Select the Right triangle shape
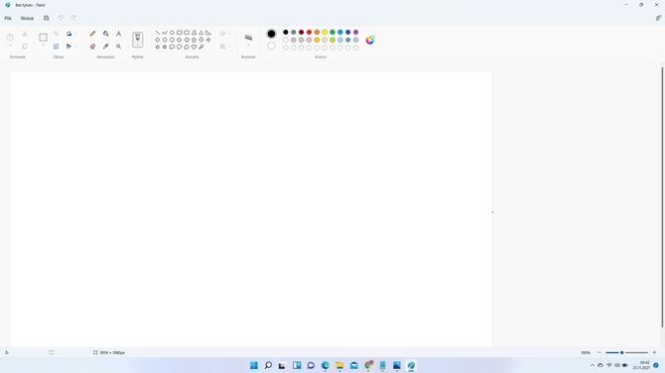The width and height of the screenshot is (665, 373). 208,32
